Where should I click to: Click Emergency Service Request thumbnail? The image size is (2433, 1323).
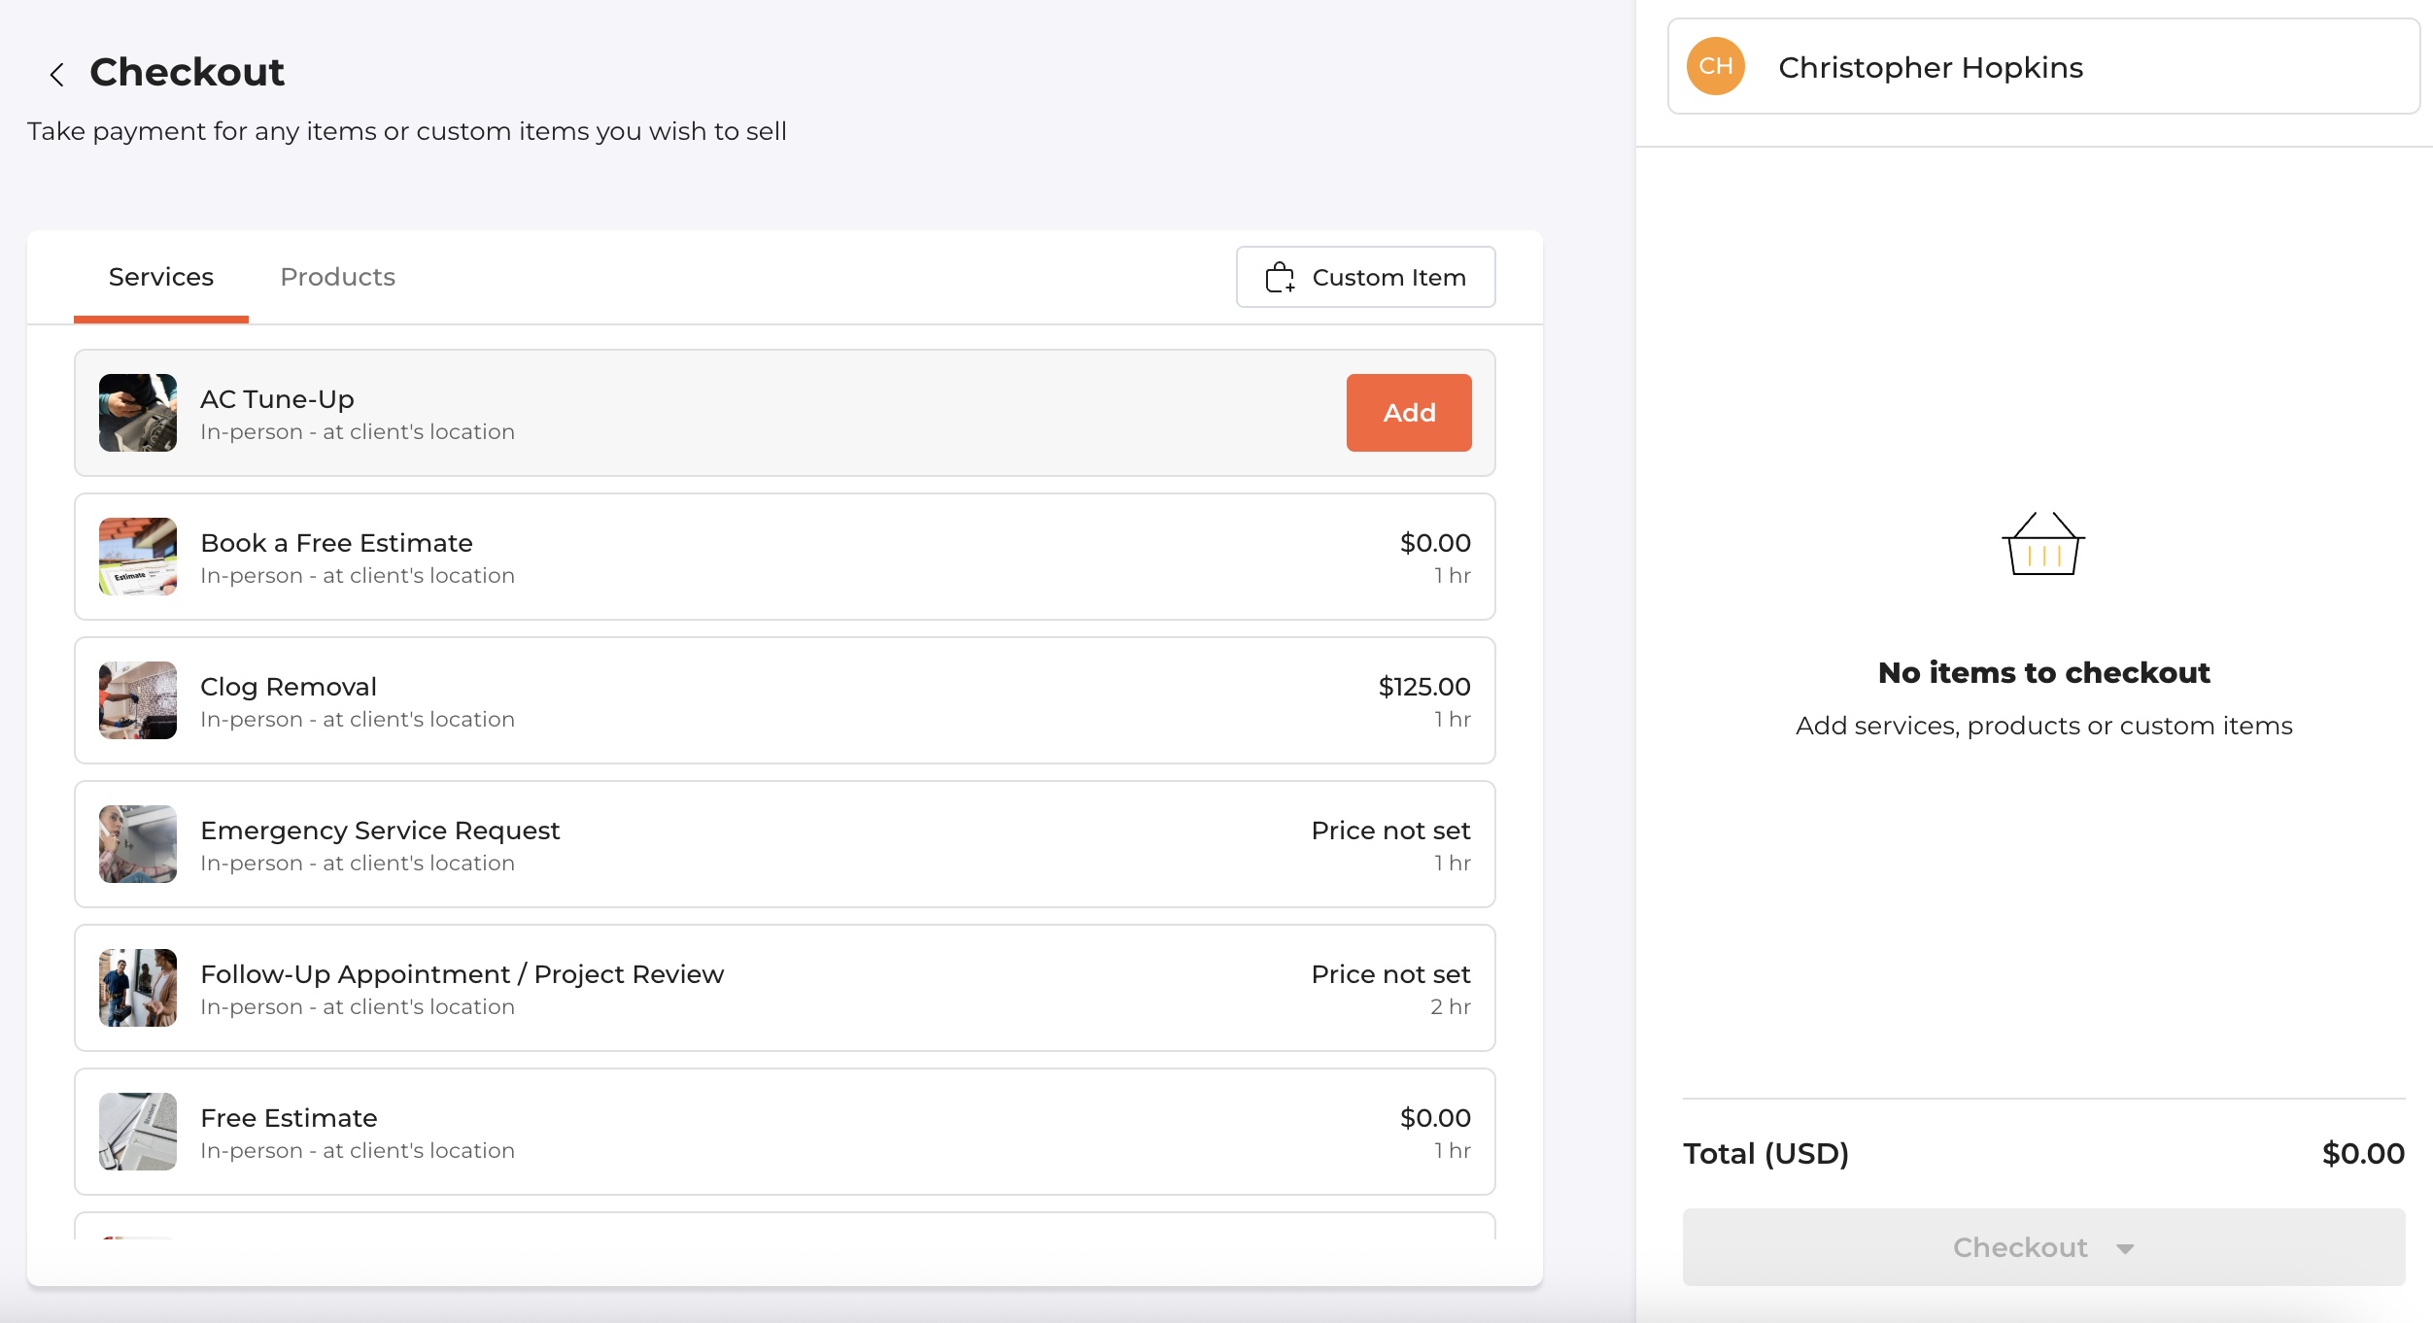click(138, 844)
